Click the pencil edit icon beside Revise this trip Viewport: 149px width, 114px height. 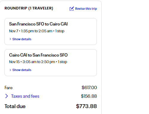pos(72,9)
